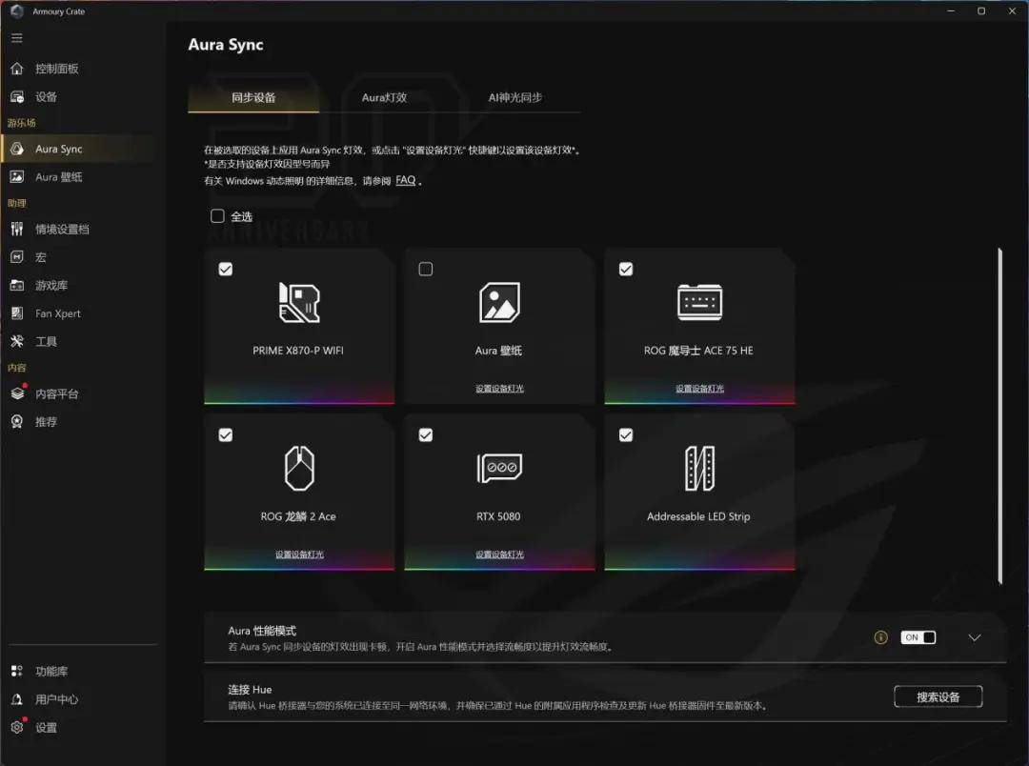The height and width of the screenshot is (766, 1029).
Task: Click the 搜索设备 button
Action: (x=938, y=697)
